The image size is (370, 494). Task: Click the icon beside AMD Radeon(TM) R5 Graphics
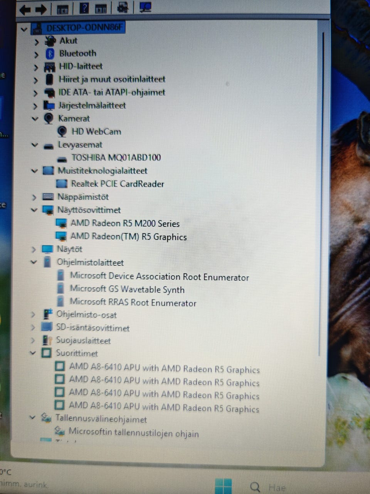[61, 236]
